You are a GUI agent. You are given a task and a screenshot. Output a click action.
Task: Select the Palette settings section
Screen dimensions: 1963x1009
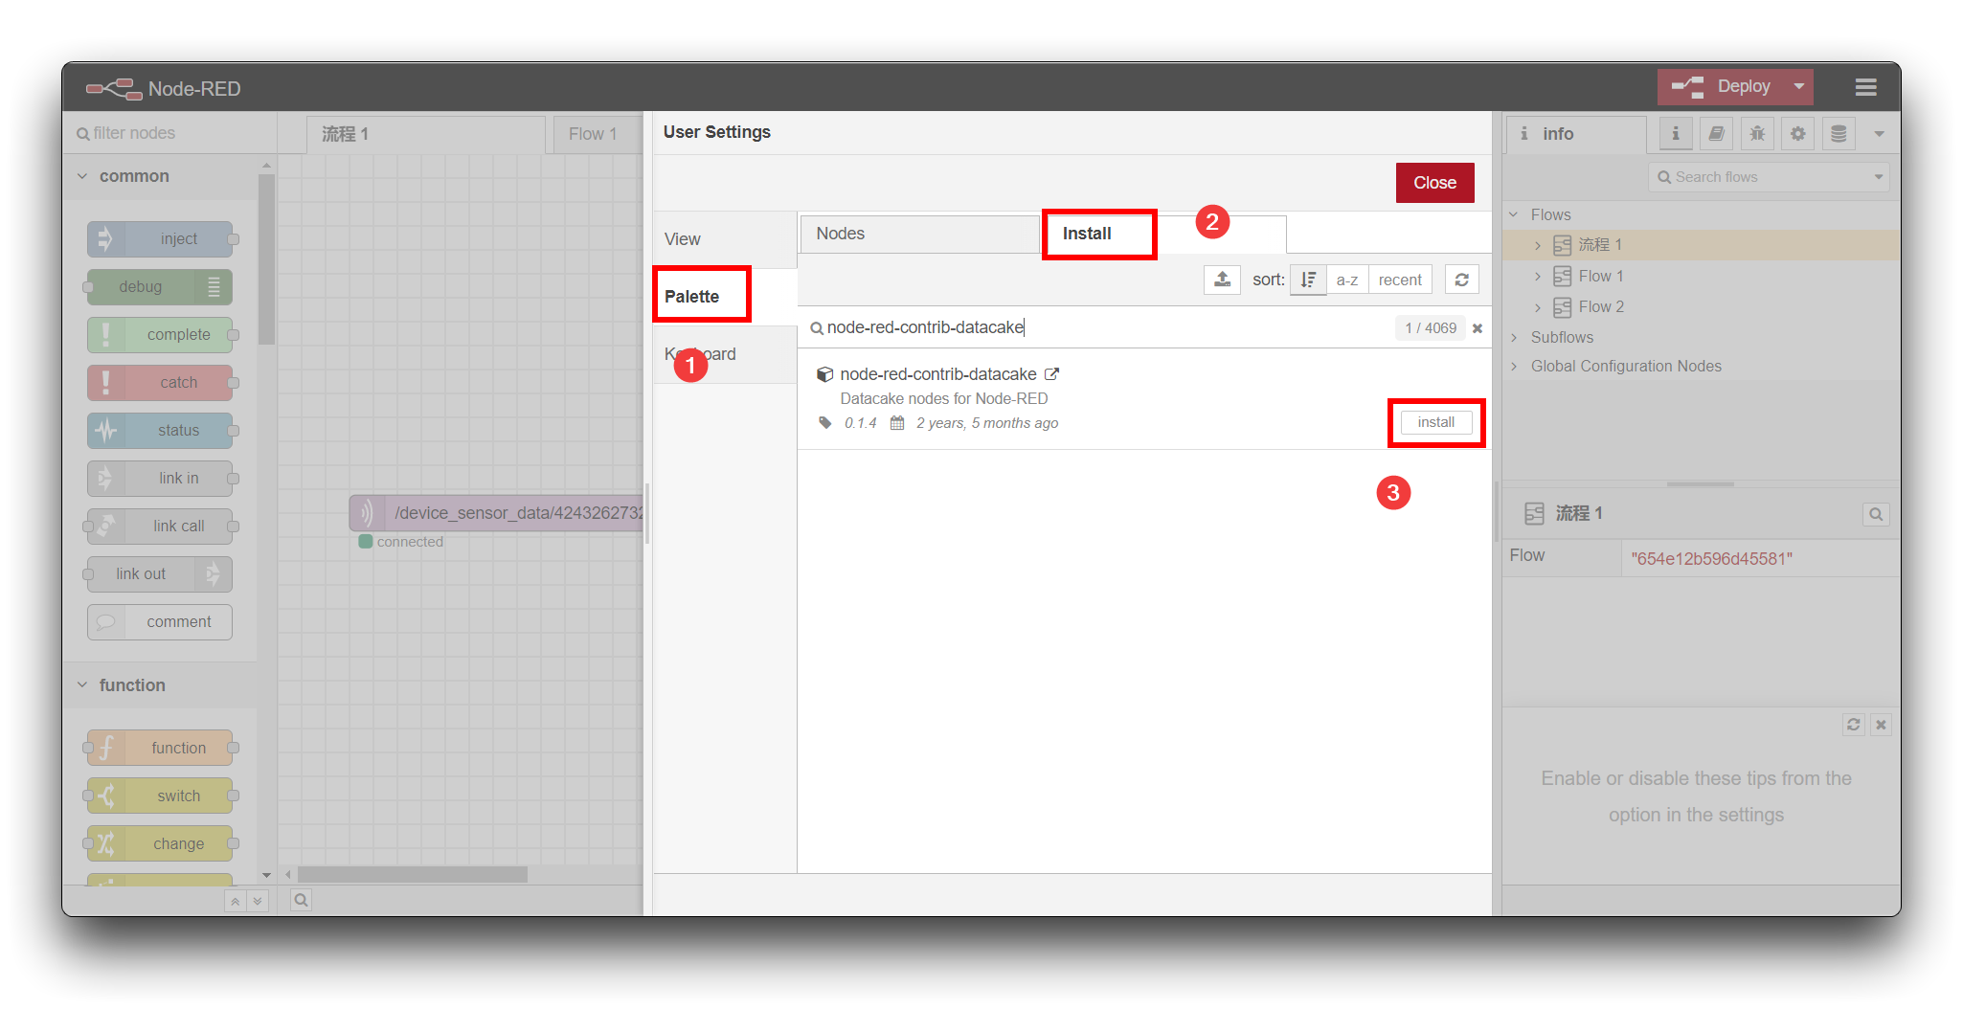725,297
